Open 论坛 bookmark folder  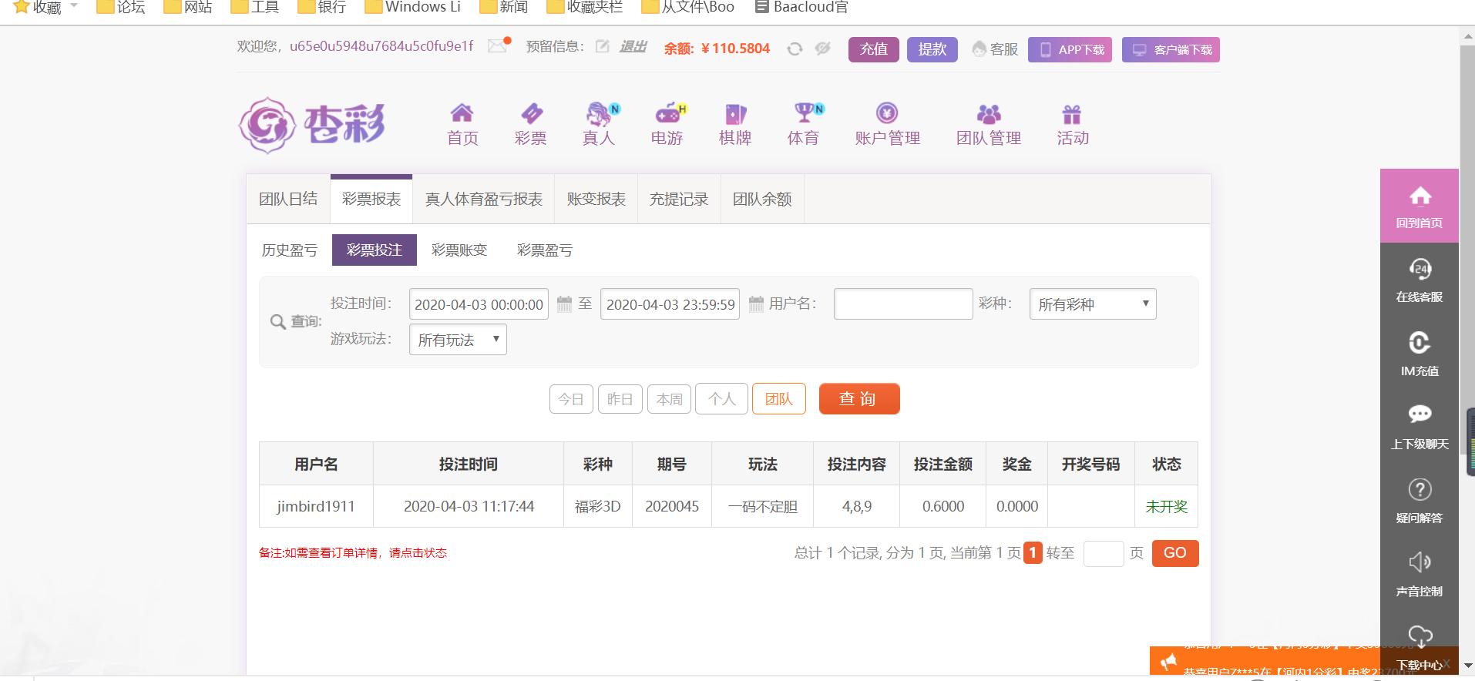tap(120, 7)
